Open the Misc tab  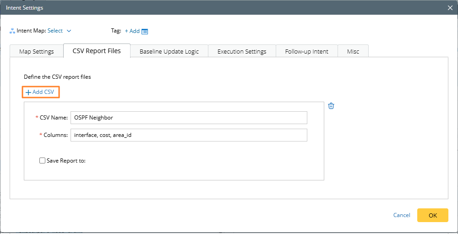(353, 51)
